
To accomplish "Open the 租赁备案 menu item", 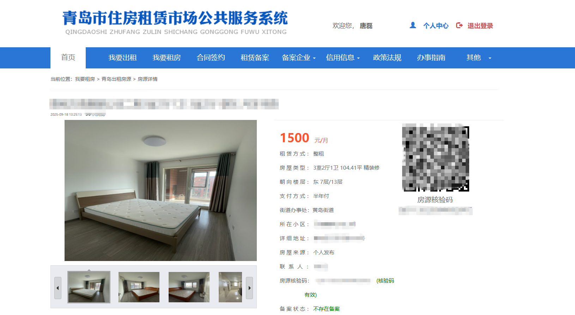I will point(255,57).
